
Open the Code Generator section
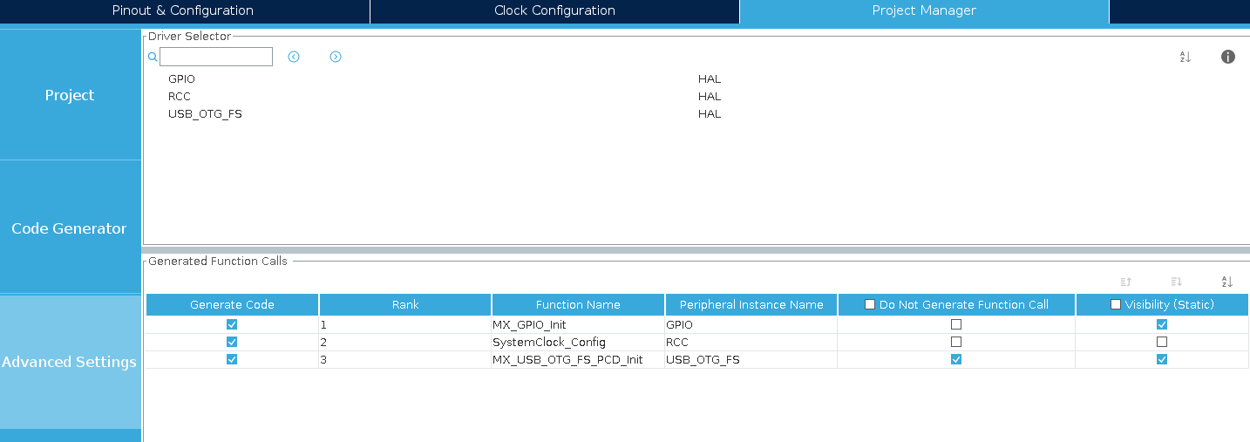(70, 228)
